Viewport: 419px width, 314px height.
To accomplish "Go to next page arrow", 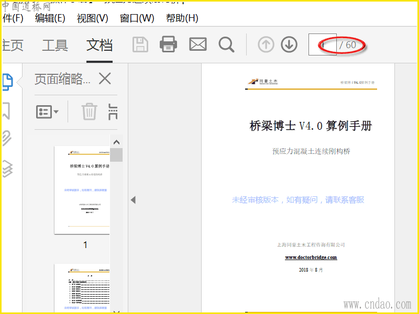I will coord(289,44).
